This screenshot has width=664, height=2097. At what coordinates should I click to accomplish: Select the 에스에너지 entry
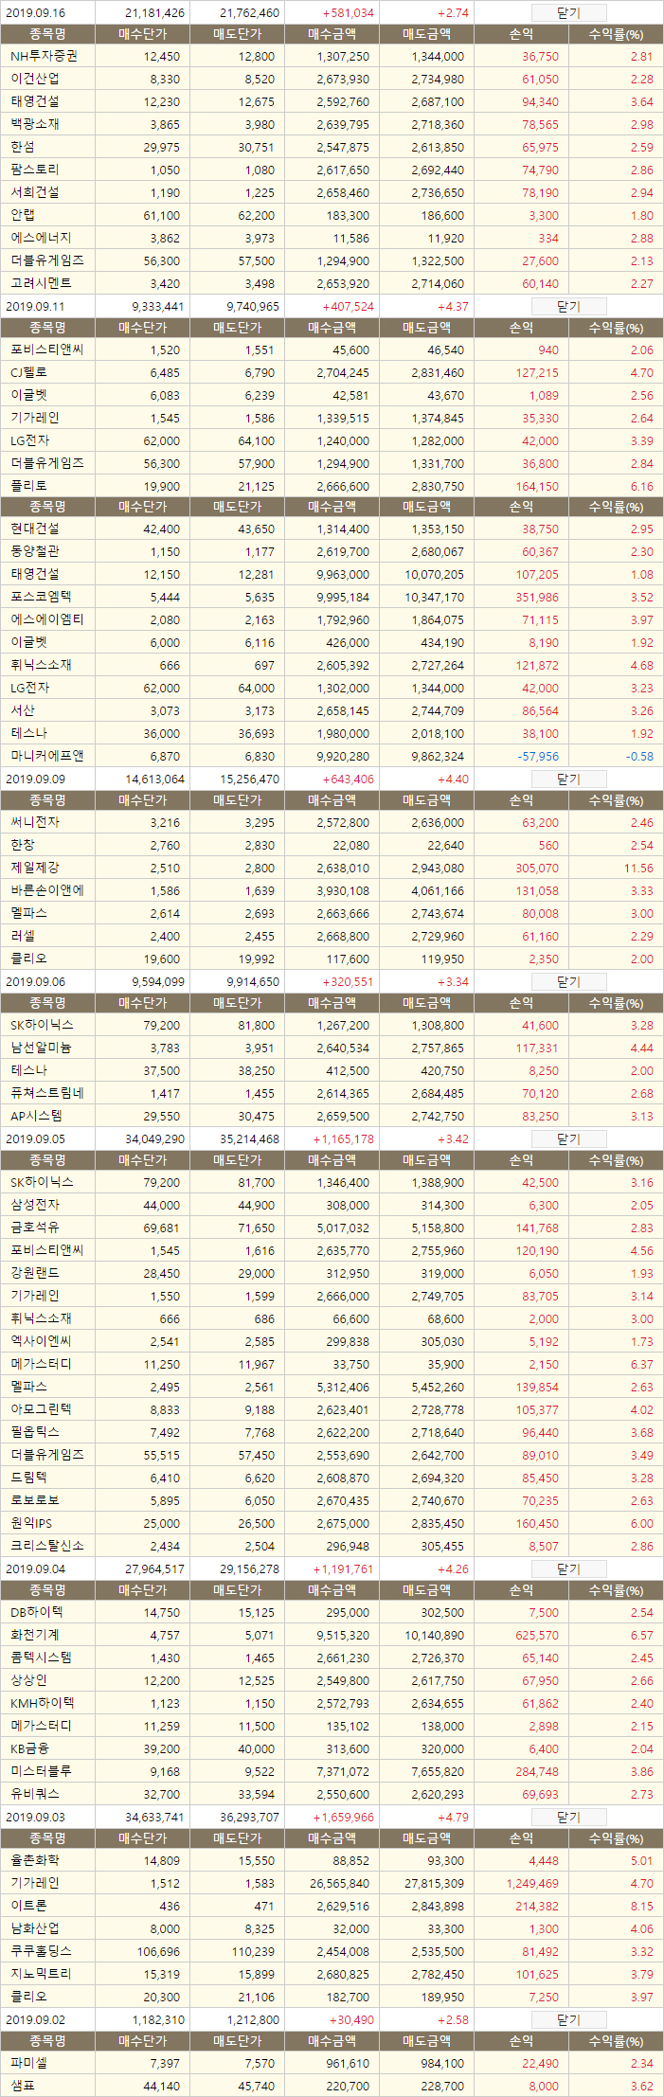point(41,238)
